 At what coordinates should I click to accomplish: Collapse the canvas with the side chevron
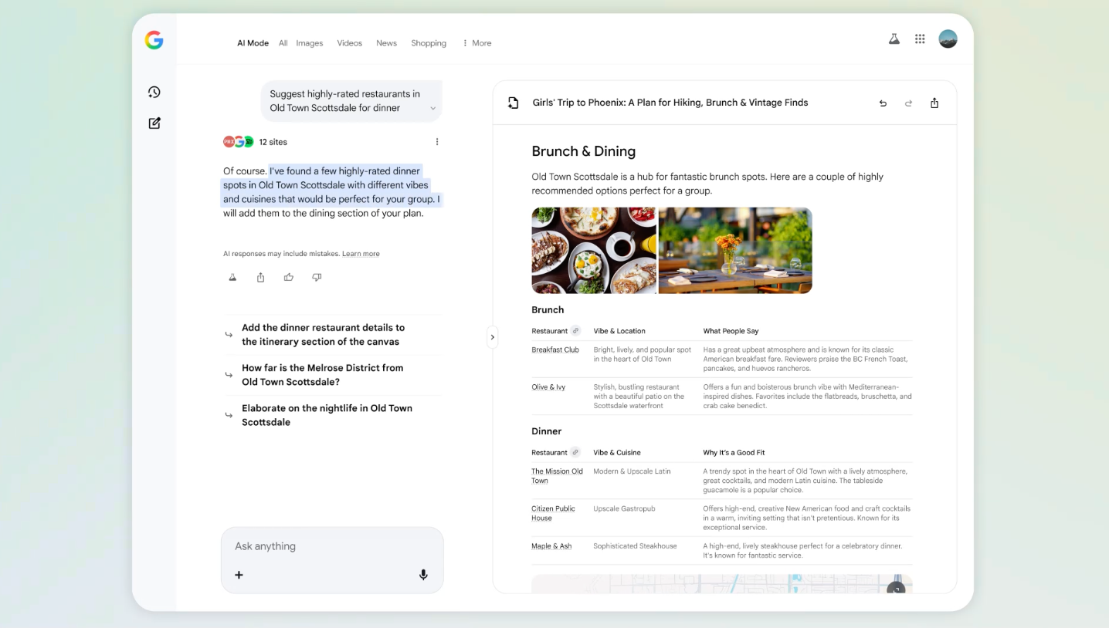point(493,337)
